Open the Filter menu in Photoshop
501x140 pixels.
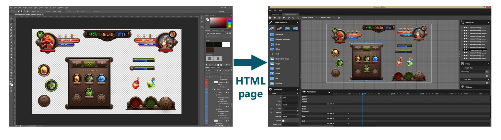tap(46, 7)
